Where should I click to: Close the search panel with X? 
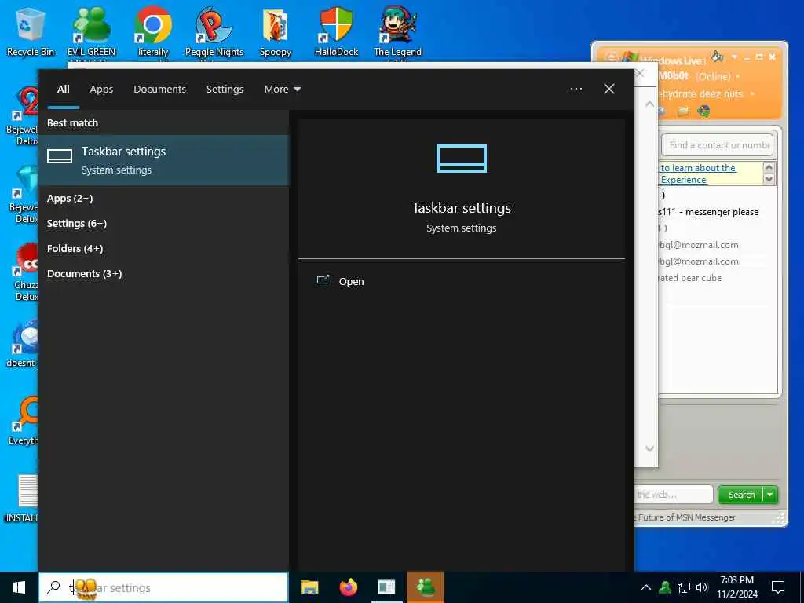tap(608, 90)
